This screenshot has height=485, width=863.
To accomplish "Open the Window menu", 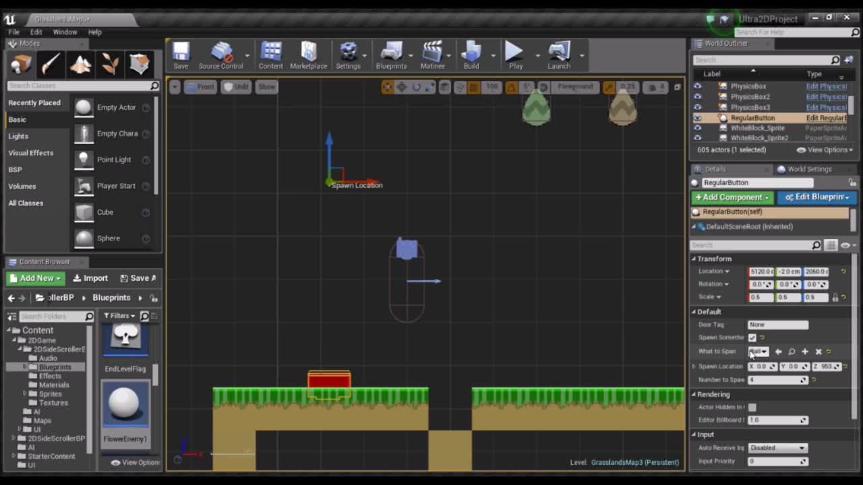I will pos(65,32).
